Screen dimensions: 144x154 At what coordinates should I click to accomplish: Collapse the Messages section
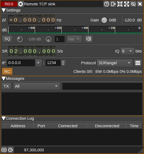click(x=4, y=78)
